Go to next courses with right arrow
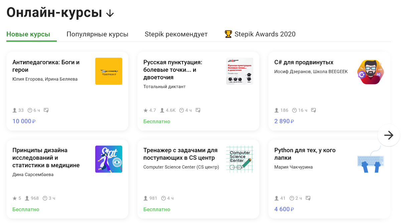401x224 pixels. [x=389, y=135]
